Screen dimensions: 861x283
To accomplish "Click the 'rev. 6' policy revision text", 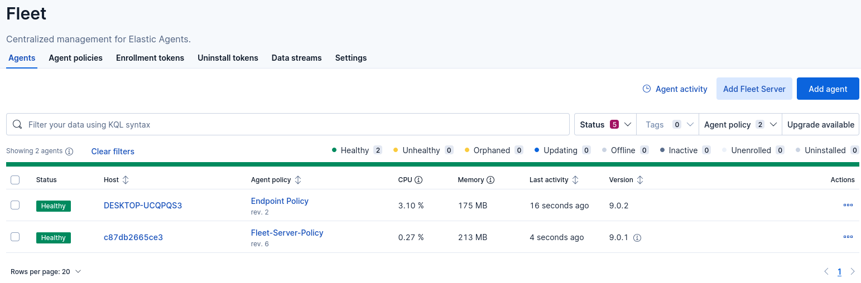I will (x=260, y=244).
